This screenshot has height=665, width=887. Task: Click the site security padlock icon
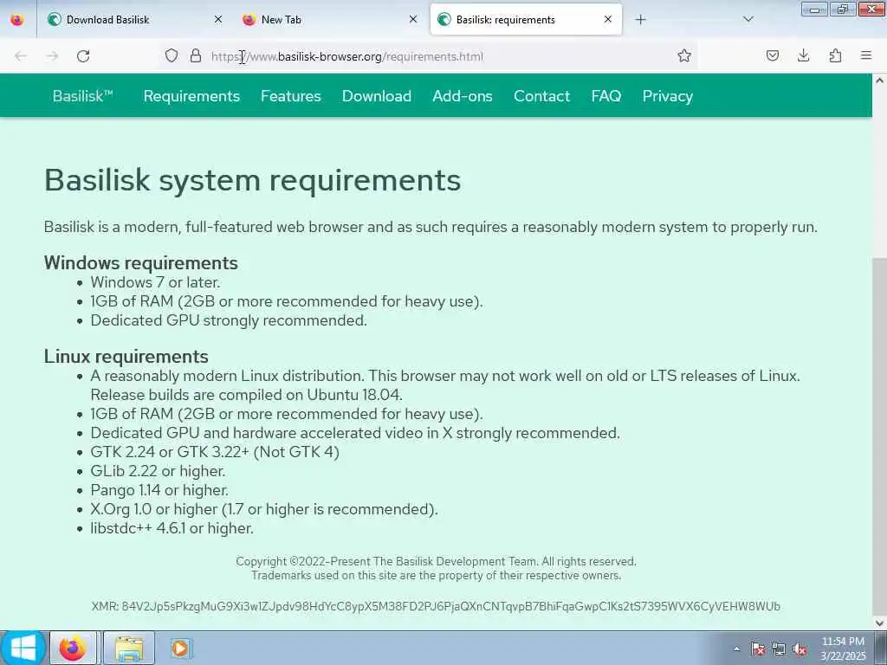point(196,55)
